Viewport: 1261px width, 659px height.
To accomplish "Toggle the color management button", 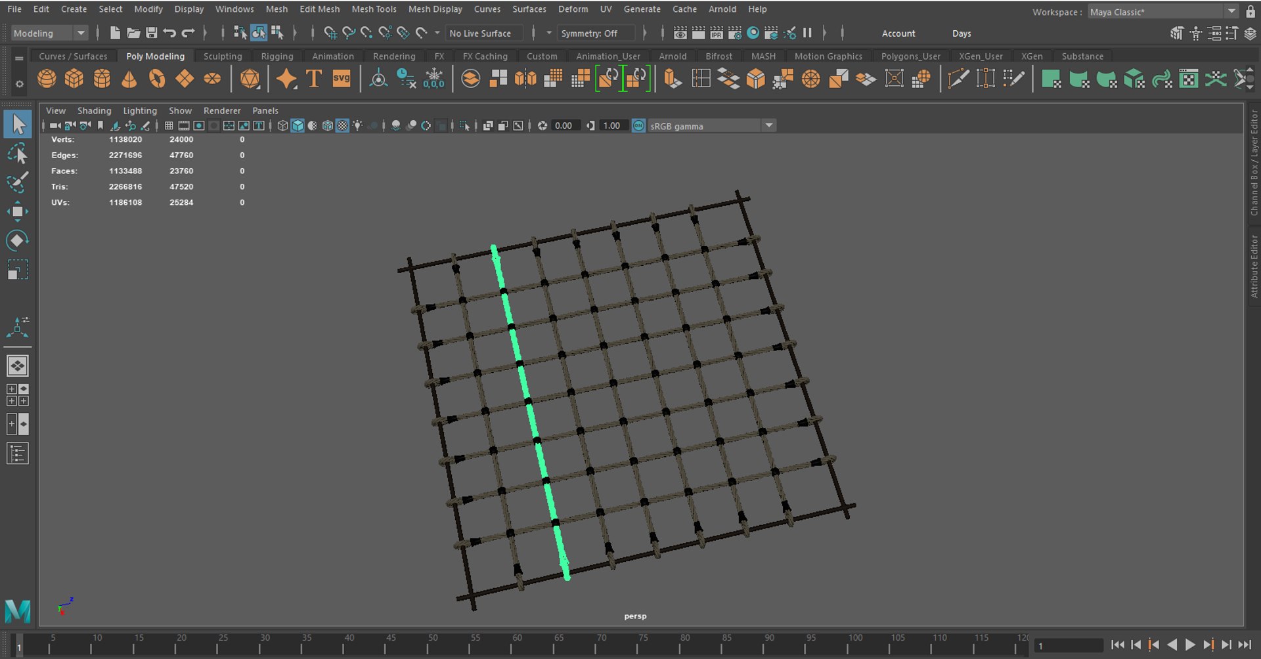I will (638, 125).
